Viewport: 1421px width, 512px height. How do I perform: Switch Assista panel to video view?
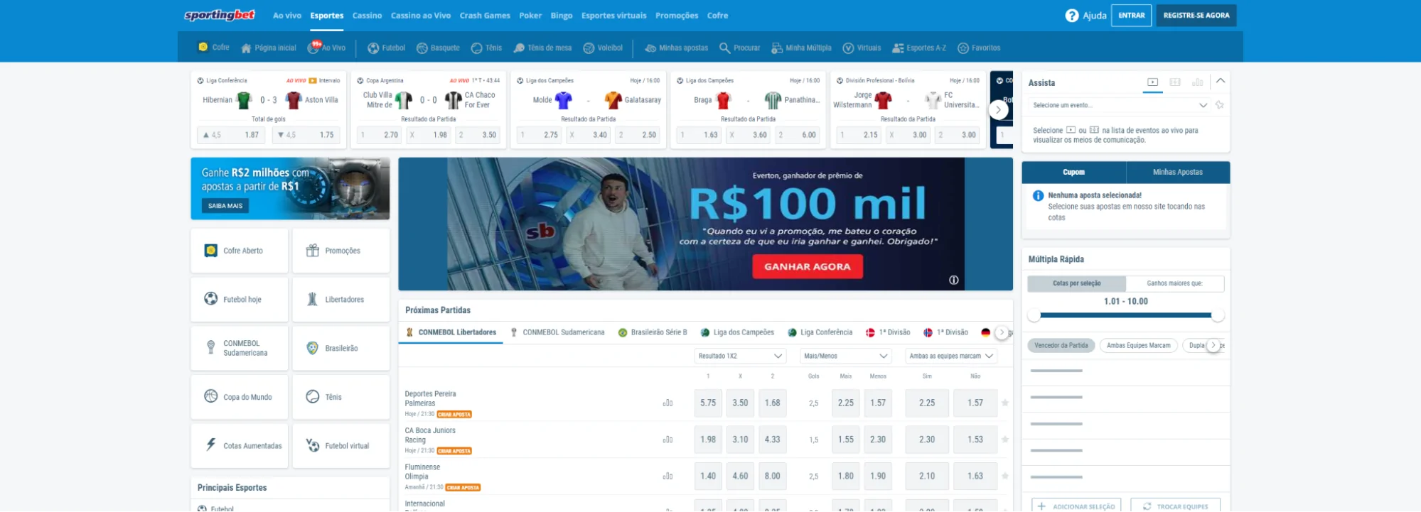click(1153, 82)
